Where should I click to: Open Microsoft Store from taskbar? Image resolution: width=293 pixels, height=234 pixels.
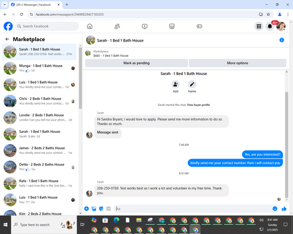point(105,220)
